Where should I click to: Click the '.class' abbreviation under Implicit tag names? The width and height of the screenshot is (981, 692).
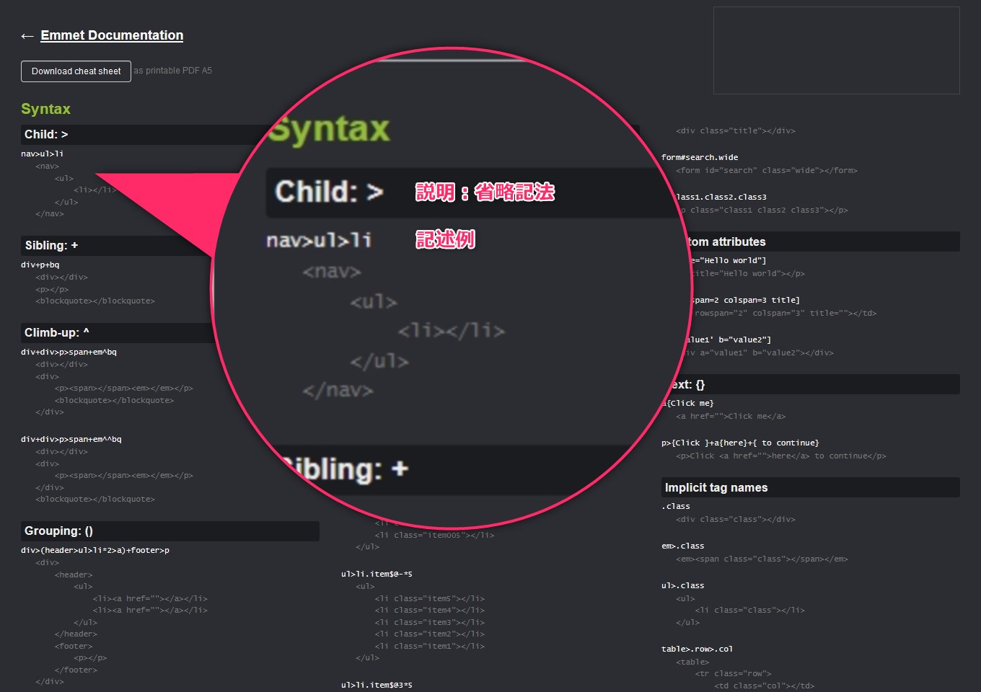tap(676, 506)
